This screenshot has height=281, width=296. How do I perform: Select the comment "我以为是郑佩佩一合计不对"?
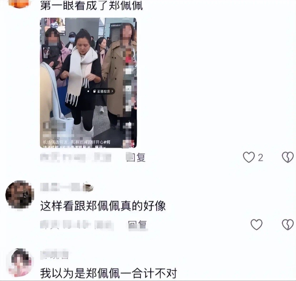(x=109, y=273)
